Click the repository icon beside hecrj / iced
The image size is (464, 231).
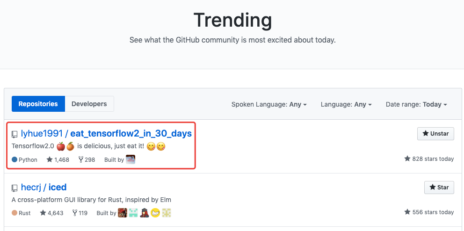pos(15,188)
